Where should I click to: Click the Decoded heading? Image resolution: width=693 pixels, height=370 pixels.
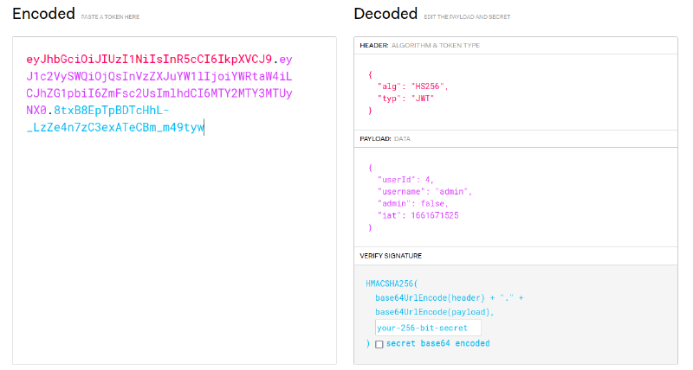pos(385,13)
